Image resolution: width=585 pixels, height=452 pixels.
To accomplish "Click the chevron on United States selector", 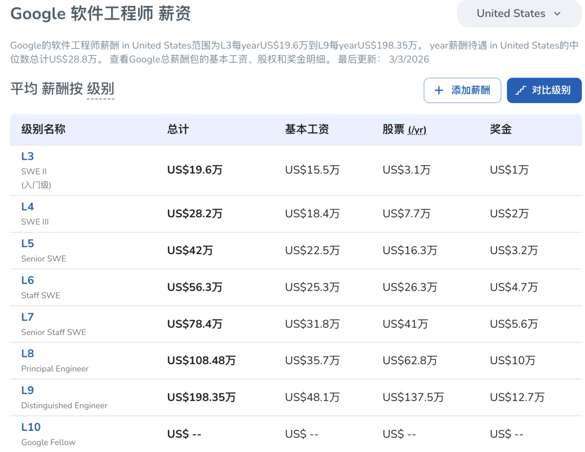I will [559, 14].
